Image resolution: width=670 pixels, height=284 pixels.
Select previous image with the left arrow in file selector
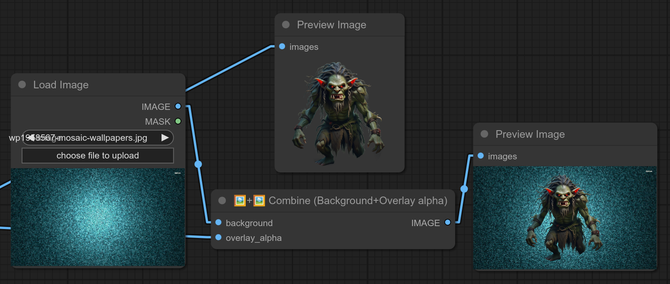[31, 138]
